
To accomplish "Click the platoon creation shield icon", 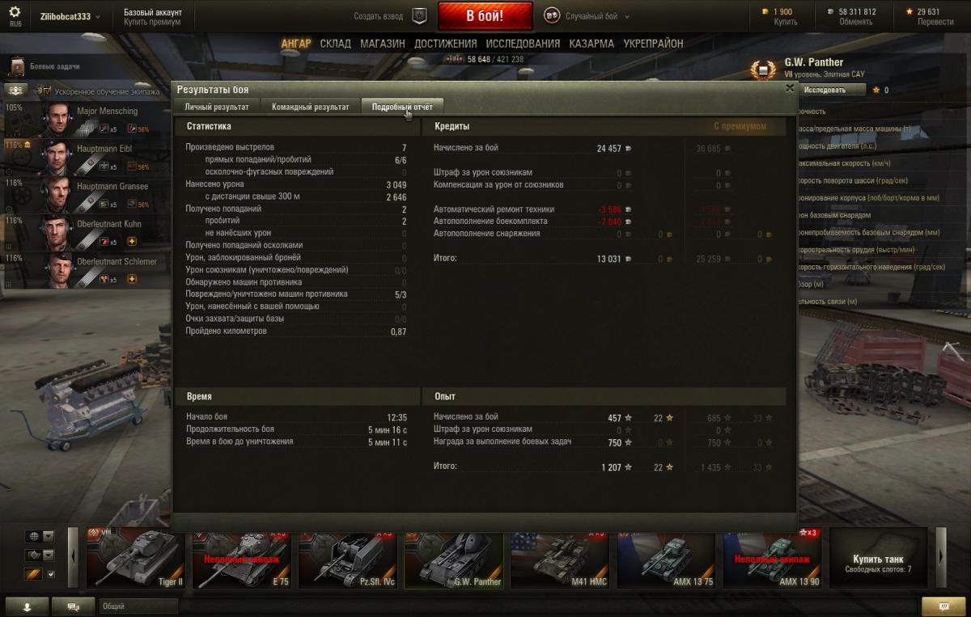I will click(419, 16).
